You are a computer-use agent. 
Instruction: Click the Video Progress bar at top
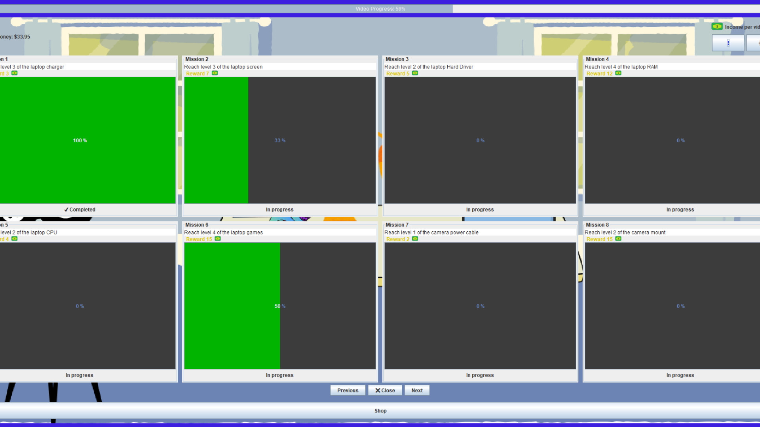click(380, 9)
